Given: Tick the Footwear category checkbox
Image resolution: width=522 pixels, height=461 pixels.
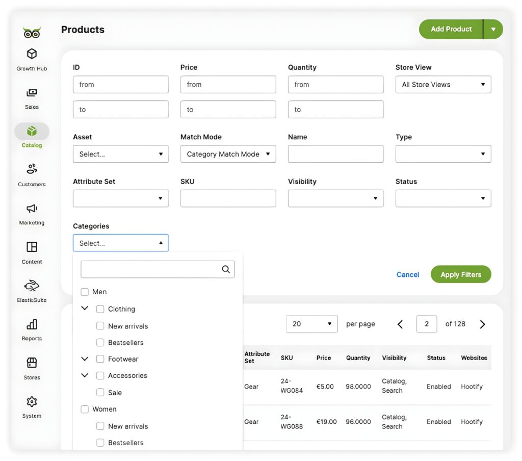Looking at the screenshot, I should 100,359.
